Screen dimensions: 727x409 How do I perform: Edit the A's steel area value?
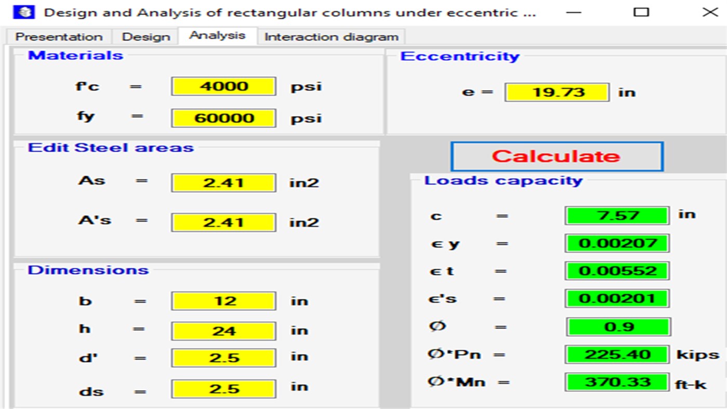point(222,222)
